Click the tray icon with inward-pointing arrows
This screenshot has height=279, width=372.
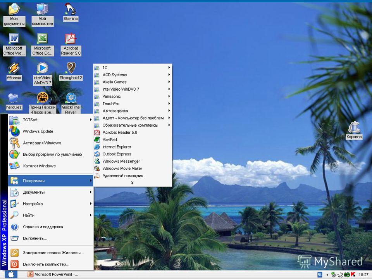(340, 274)
